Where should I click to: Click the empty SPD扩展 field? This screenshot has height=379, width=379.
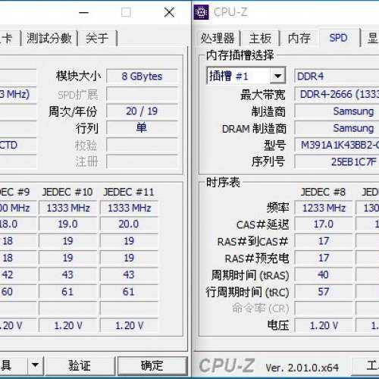pos(142,94)
